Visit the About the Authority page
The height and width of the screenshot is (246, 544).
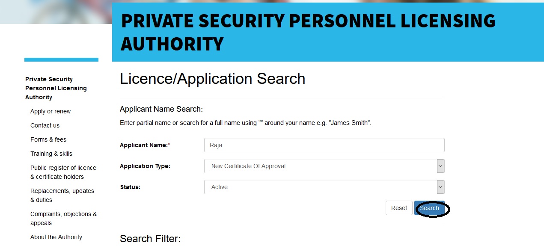pyautogui.click(x=56, y=237)
